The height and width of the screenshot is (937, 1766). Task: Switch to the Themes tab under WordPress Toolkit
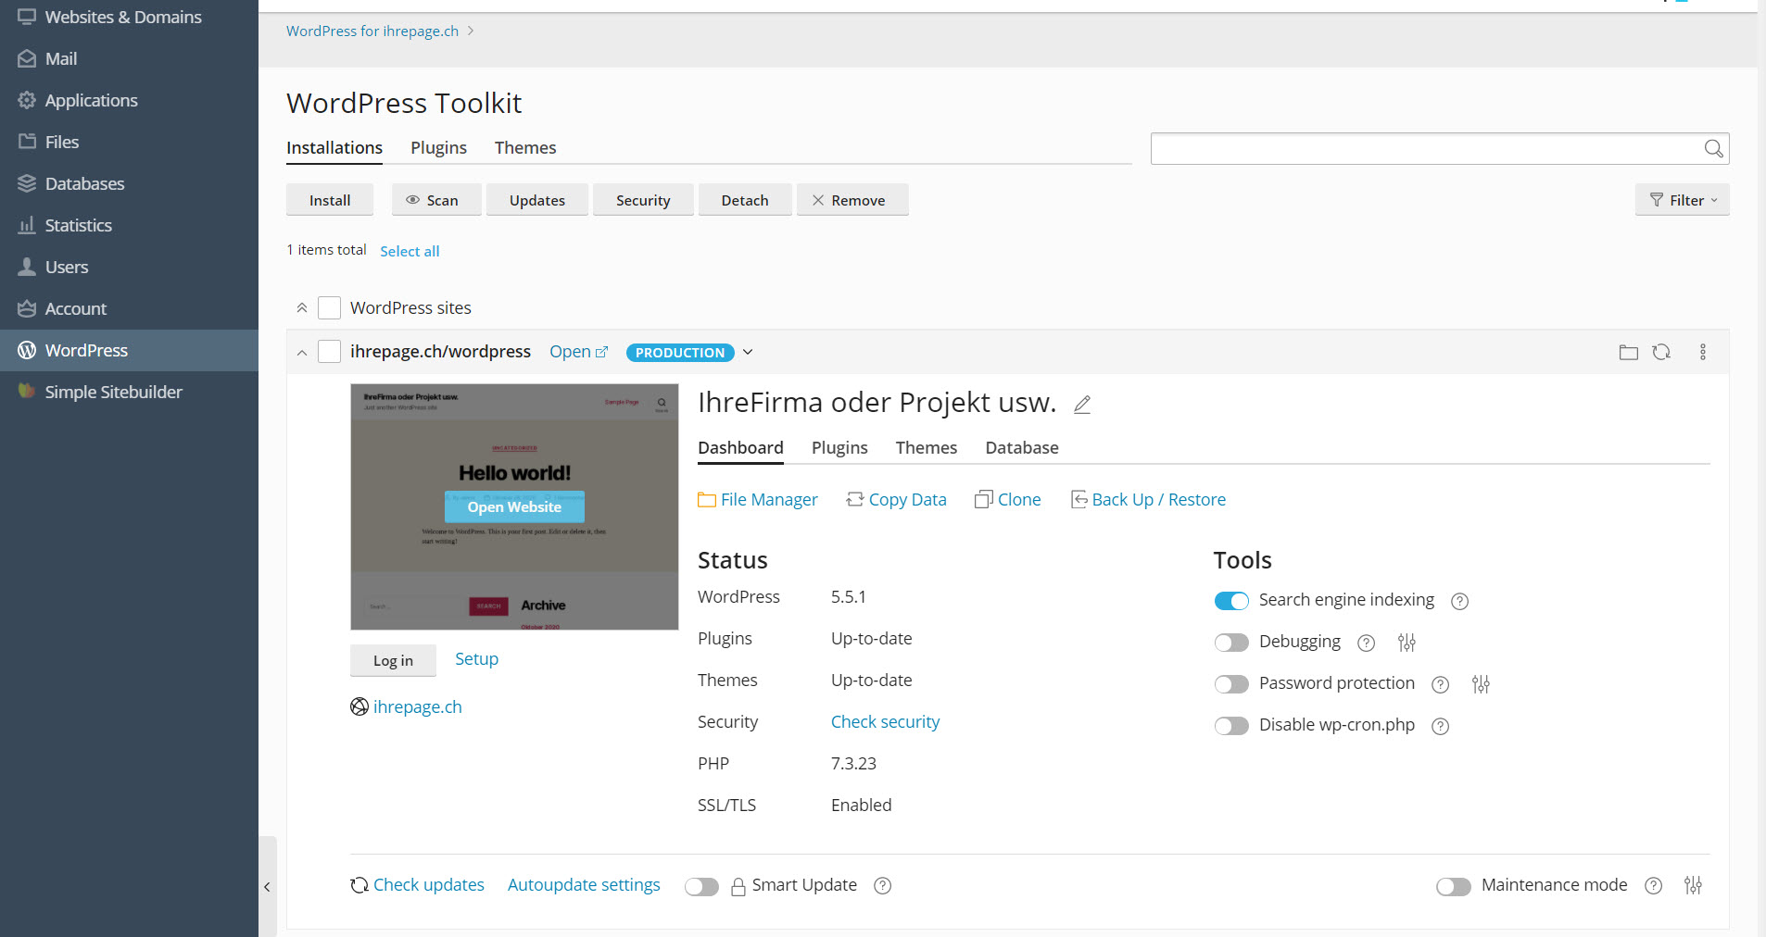pyautogui.click(x=524, y=147)
